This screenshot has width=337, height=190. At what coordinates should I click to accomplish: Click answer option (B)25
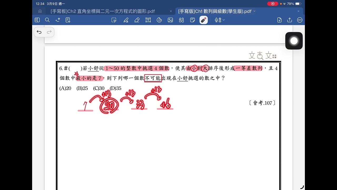coord(82,88)
